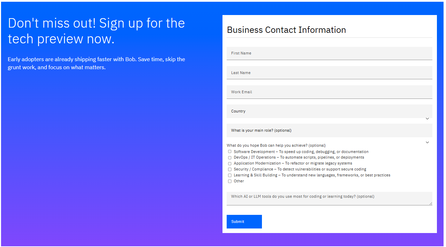Open the Country dropdown chevron

[427, 118]
